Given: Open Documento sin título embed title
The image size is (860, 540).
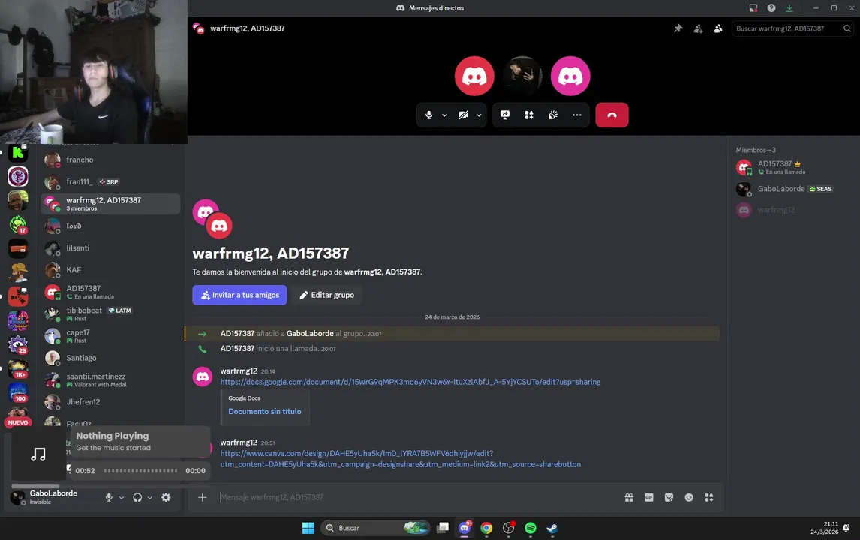Looking at the screenshot, I should (264, 411).
